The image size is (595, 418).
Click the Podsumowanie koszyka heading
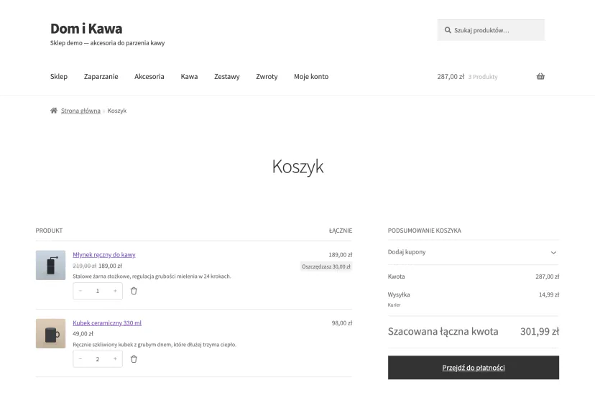[424, 231]
